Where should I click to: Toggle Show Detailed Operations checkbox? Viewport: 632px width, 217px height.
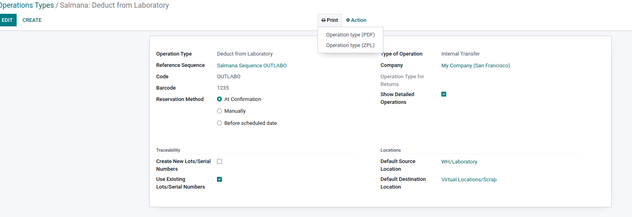coord(444,94)
